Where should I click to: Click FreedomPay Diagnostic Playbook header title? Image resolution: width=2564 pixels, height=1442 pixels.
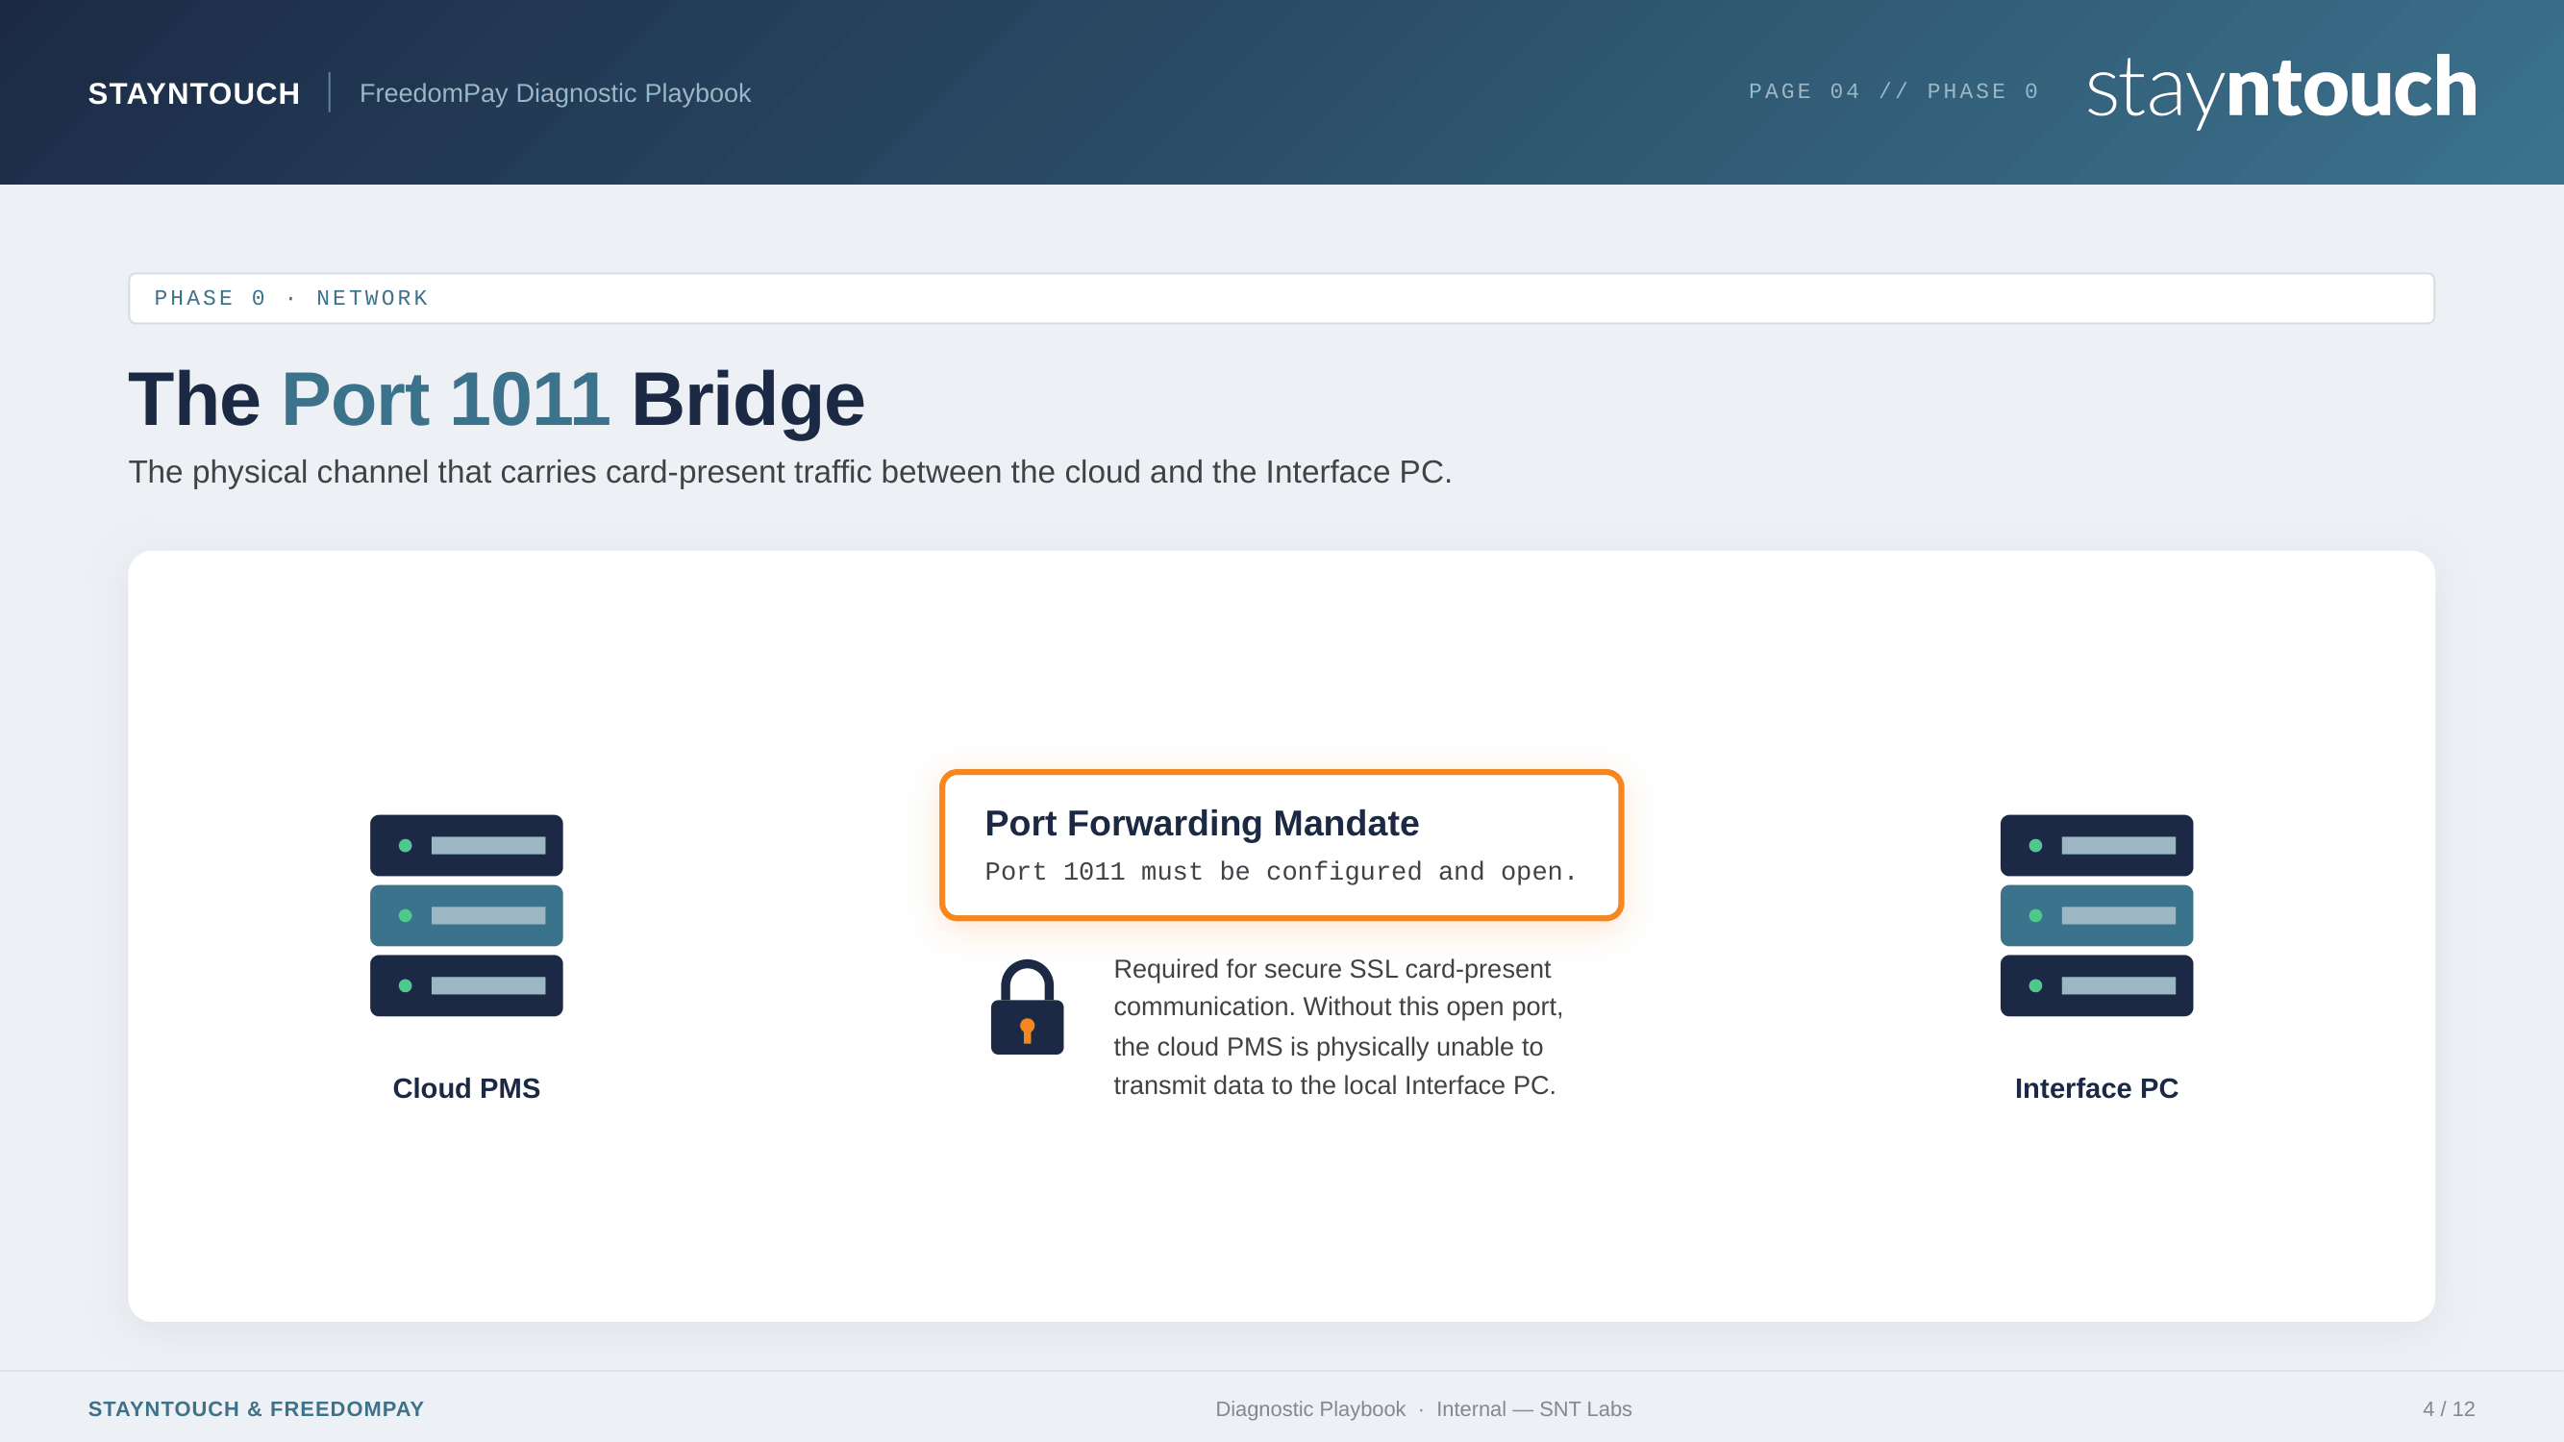coord(555,93)
